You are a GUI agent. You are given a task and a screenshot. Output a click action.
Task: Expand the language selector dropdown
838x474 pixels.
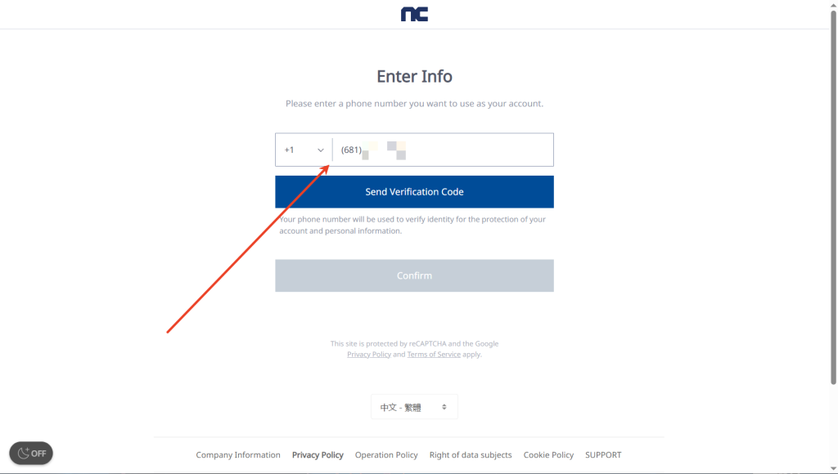pos(414,407)
